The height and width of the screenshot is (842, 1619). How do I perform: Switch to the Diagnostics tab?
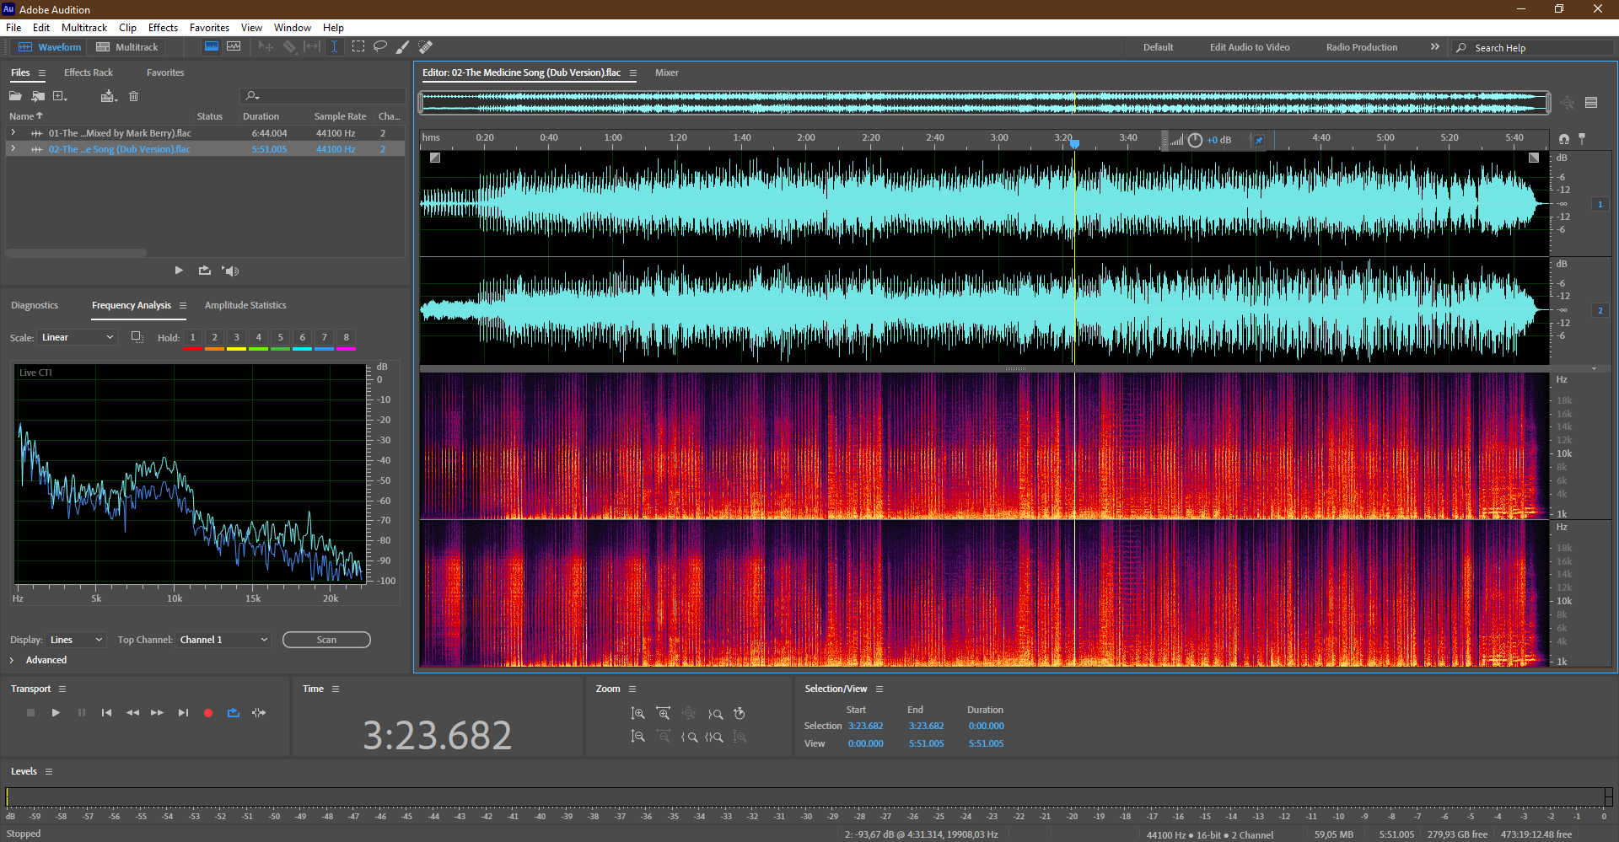[35, 305]
